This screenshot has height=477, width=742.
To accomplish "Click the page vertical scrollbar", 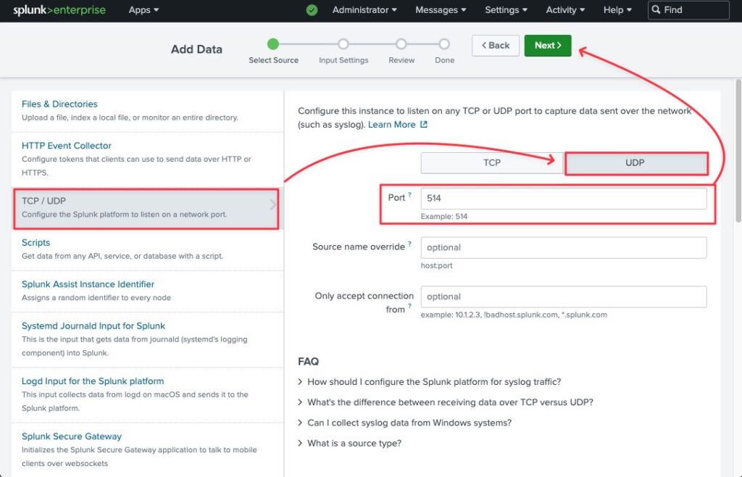I will pos(738,151).
